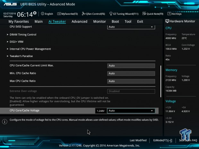The image size is (199, 149).
Task: Open CPU Core/Cache Voltage mode dropdown
Action: click(x=131, y=111)
